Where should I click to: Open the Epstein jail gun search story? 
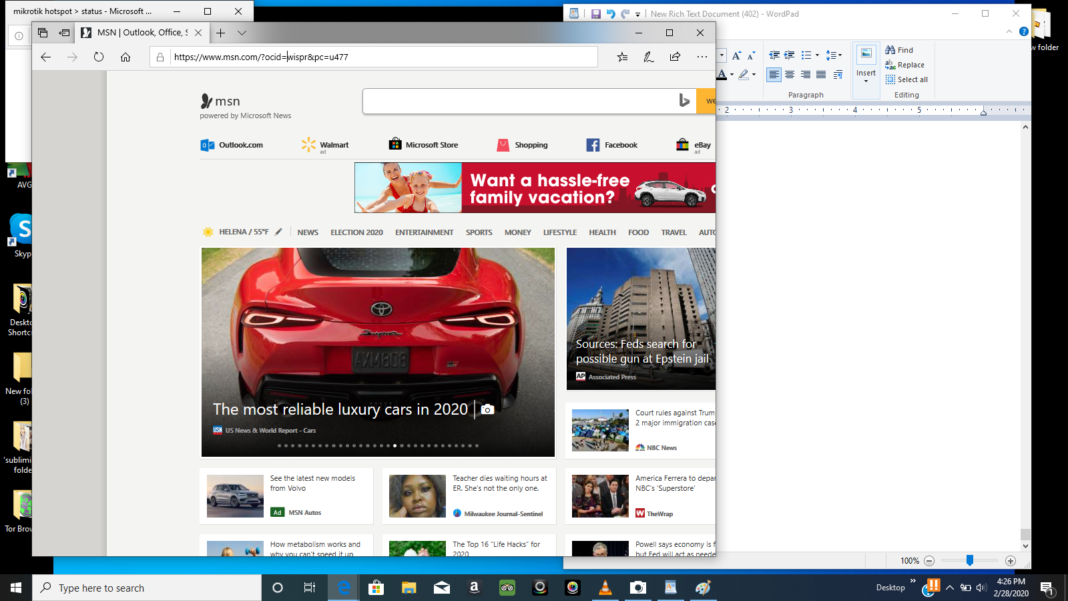641,319
